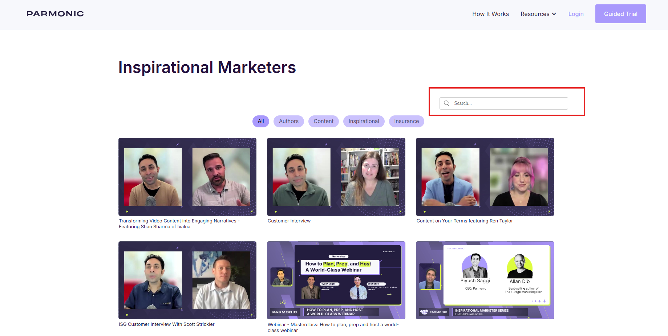This screenshot has height=336, width=668.
Task: Click the 'Inspirational Marketers' heading
Action: pos(207,67)
